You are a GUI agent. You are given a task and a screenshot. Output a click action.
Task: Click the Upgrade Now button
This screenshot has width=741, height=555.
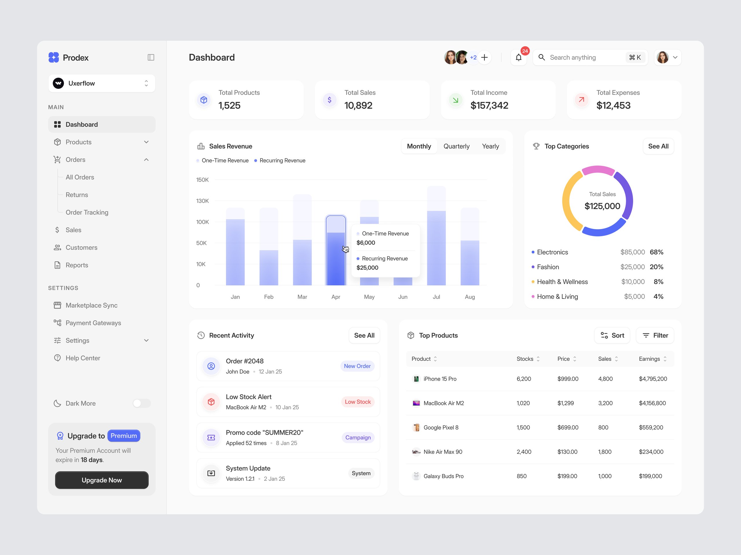[x=102, y=480]
